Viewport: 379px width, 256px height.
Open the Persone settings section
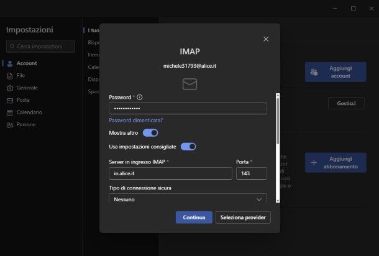tap(25, 125)
